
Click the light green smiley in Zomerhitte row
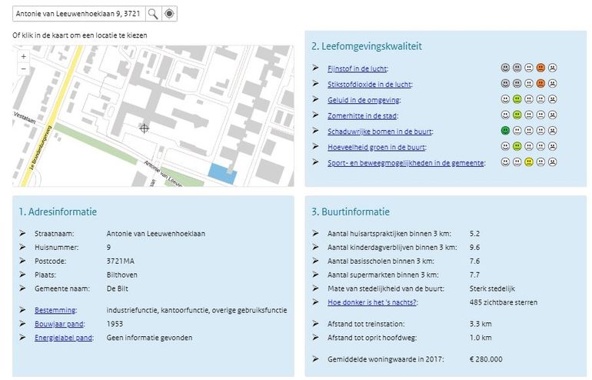pos(517,115)
